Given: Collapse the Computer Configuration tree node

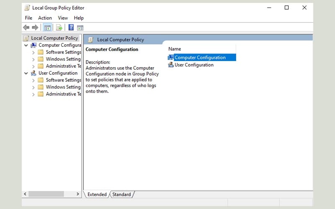Looking at the screenshot, I should point(26,45).
